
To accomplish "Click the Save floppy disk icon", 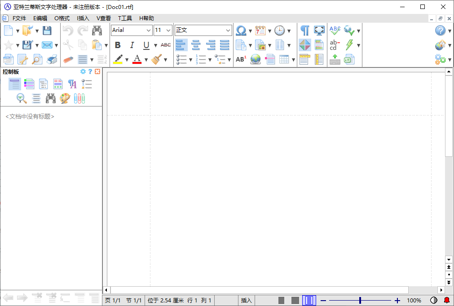I will point(47,31).
